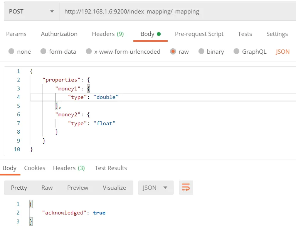Select the x-www-form-urlencoded radio option
The image size is (296, 240).
click(89, 51)
